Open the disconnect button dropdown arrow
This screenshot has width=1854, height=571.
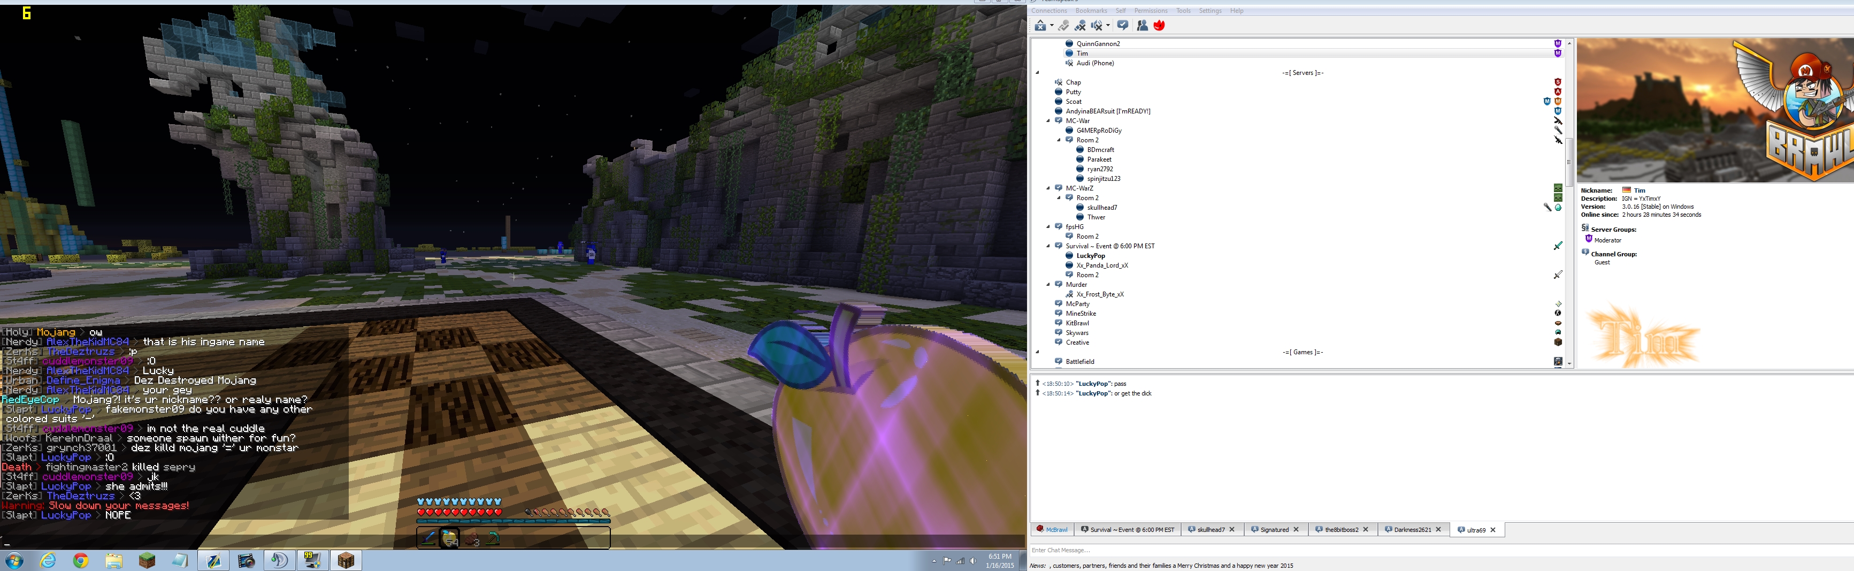pos(1052,26)
